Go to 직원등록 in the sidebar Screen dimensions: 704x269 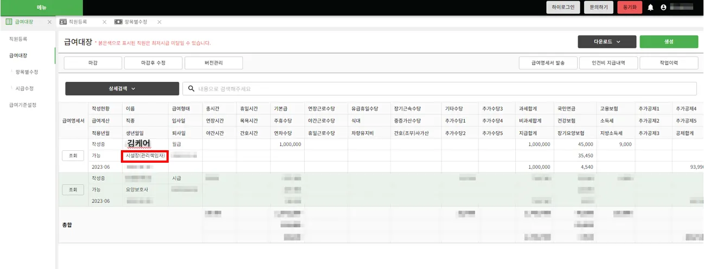click(18, 39)
